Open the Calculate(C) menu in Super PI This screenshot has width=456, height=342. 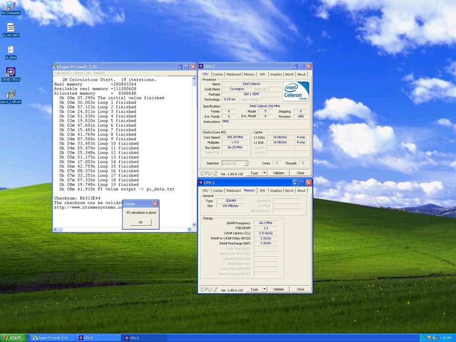[x=63, y=73]
